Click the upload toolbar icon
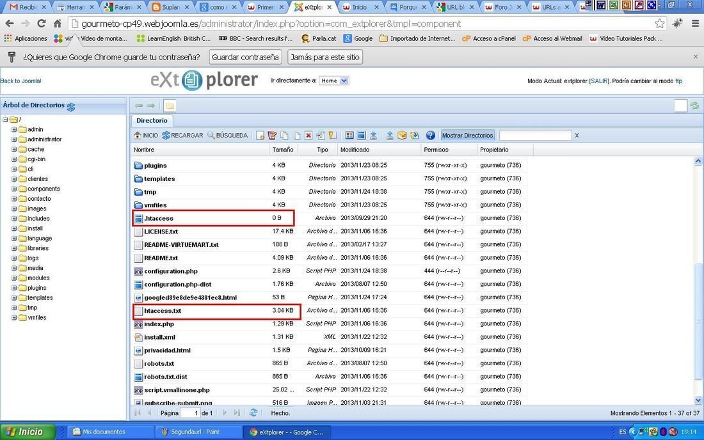The image size is (704, 440). (x=390, y=136)
